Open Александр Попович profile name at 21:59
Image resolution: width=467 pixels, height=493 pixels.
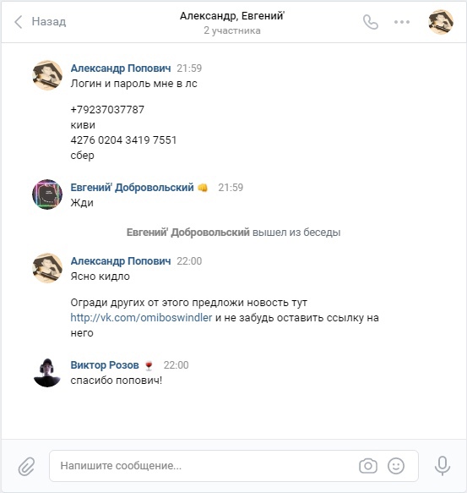pyautogui.click(x=121, y=68)
